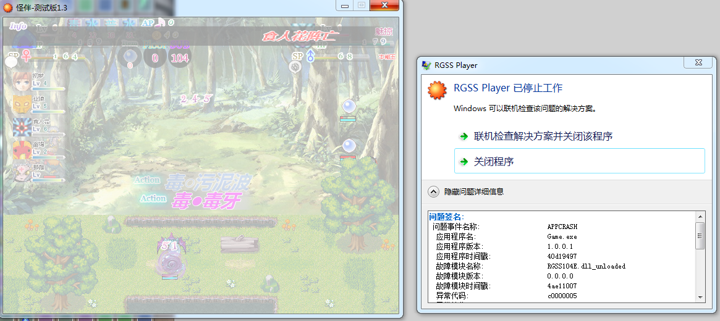Image resolution: width=720 pixels, height=321 pixels.
Task: Click the purple snail monster sprite
Action: (171, 257)
